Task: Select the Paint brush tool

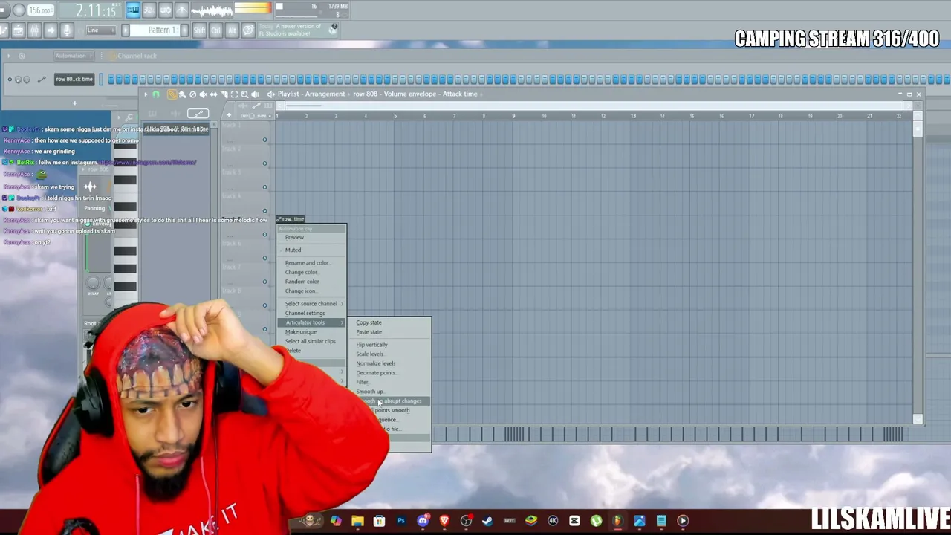Action: [182, 94]
